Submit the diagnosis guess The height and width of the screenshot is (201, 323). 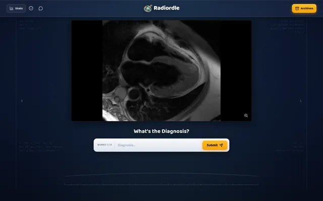click(214, 145)
